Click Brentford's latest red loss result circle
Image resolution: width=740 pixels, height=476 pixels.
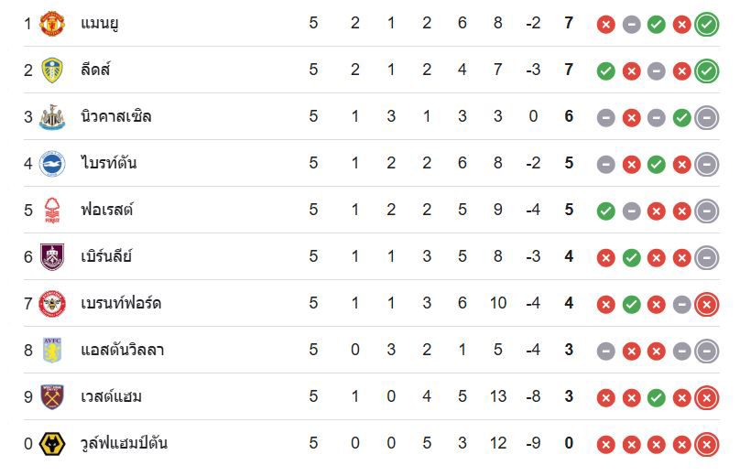pos(706,305)
